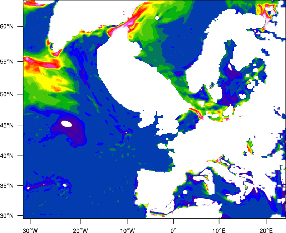Click the 45°N latitude label
Image resolution: width=286 pixels, height=233 pixels.
pos(7,125)
